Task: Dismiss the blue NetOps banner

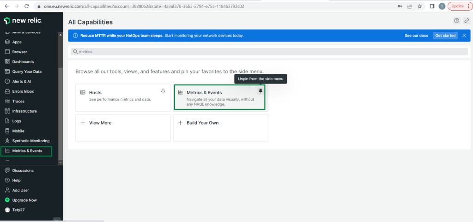Action: (464, 36)
